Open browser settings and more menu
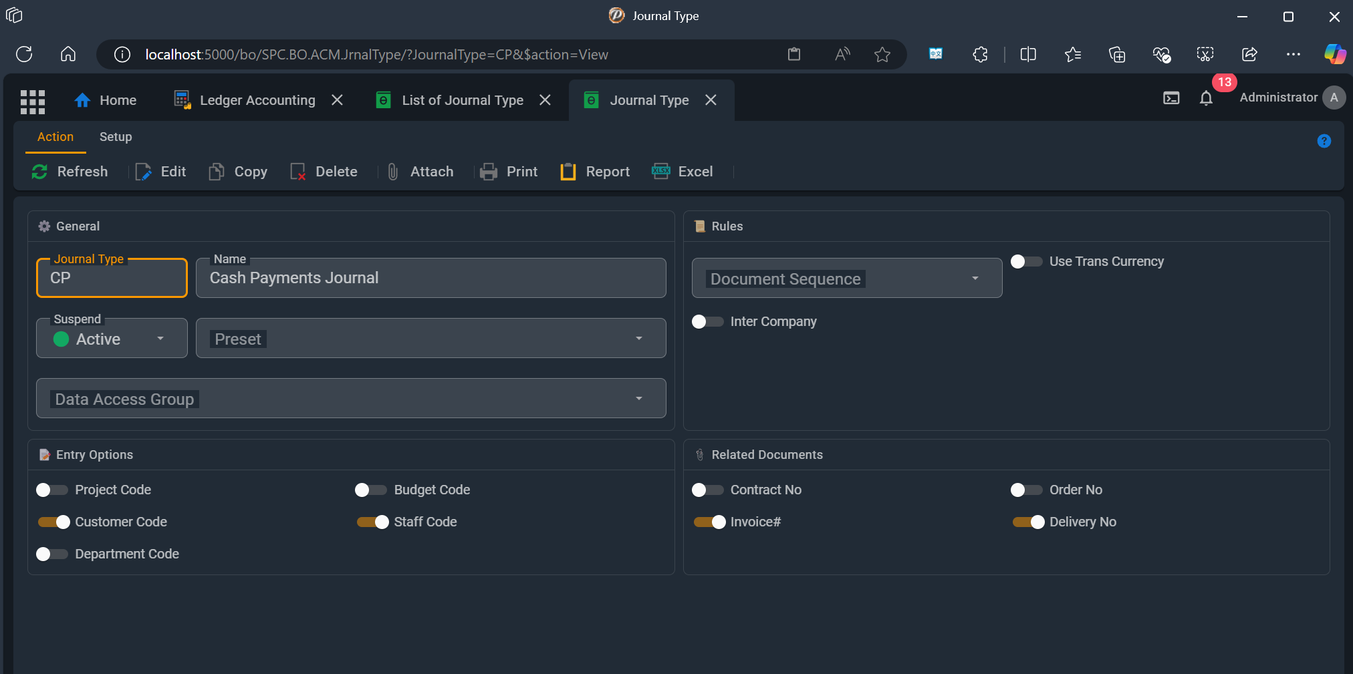Viewport: 1353px width, 674px height. pos(1294,54)
